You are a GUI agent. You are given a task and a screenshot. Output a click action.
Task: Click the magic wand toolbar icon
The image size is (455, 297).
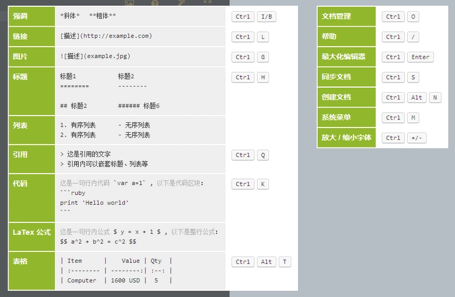[x=181, y=3]
